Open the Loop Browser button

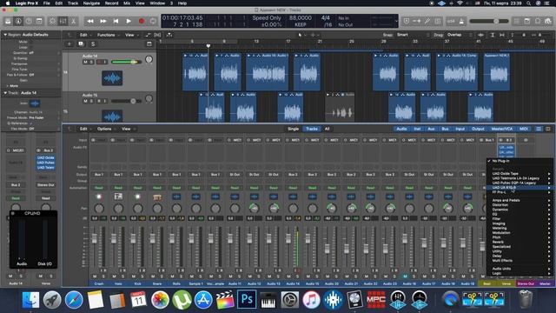coord(538,21)
